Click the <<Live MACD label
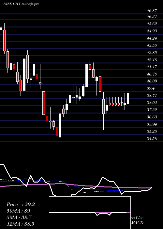Viewport: 163px width, 229px height. [137, 220]
